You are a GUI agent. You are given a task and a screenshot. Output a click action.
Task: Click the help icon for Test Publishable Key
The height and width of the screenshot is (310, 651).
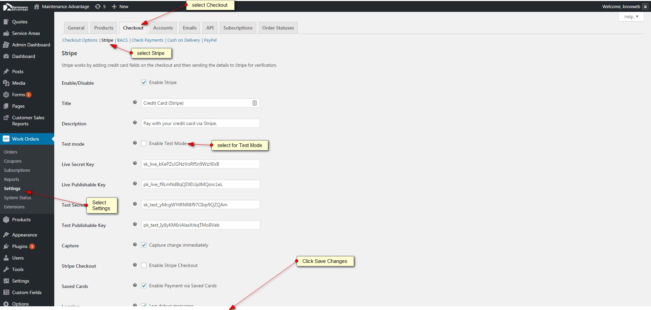tap(135, 224)
